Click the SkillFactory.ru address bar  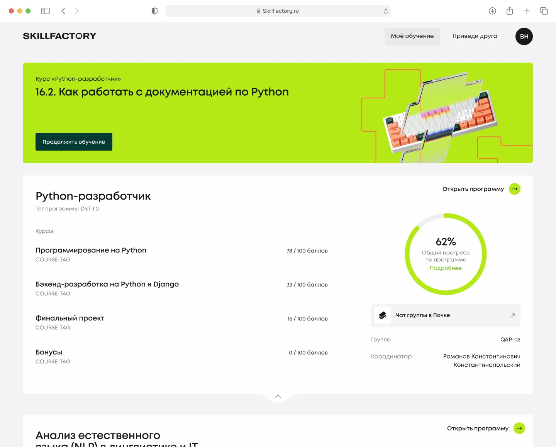coord(278,11)
